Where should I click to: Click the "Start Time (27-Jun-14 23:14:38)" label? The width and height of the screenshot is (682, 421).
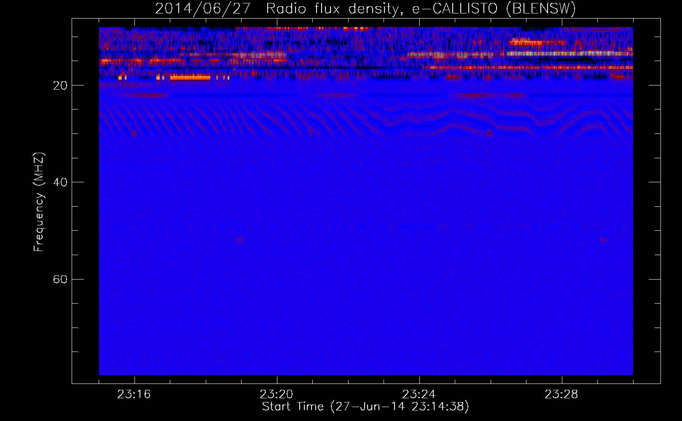pos(365,407)
